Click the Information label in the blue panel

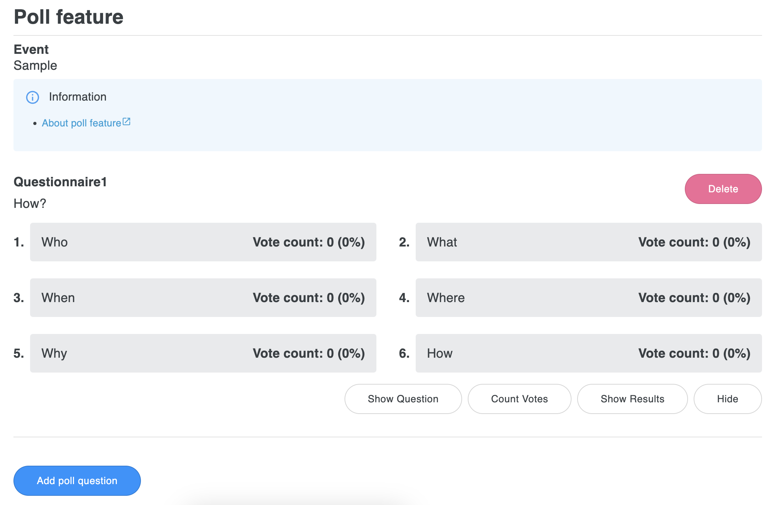tap(78, 97)
